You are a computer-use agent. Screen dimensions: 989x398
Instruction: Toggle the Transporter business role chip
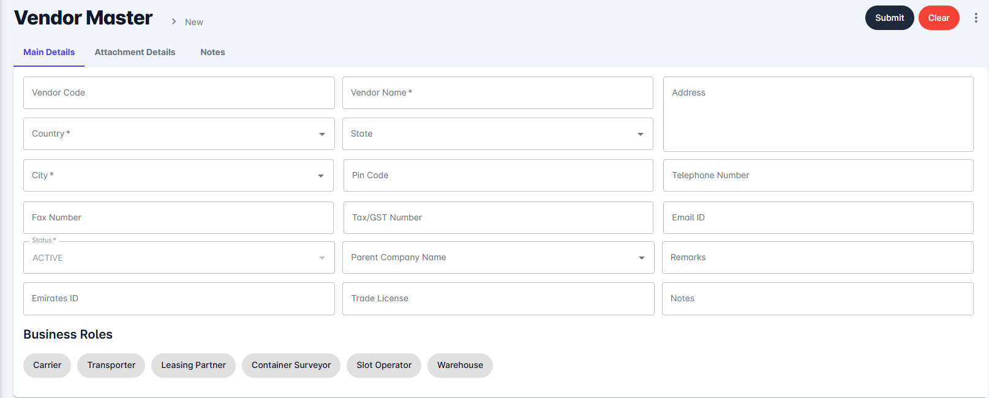pyautogui.click(x=111, y=366)
